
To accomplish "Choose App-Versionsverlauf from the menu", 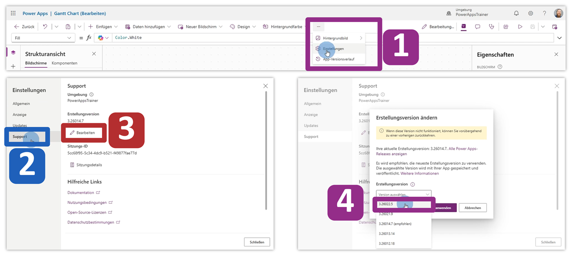I will [339, 59].
